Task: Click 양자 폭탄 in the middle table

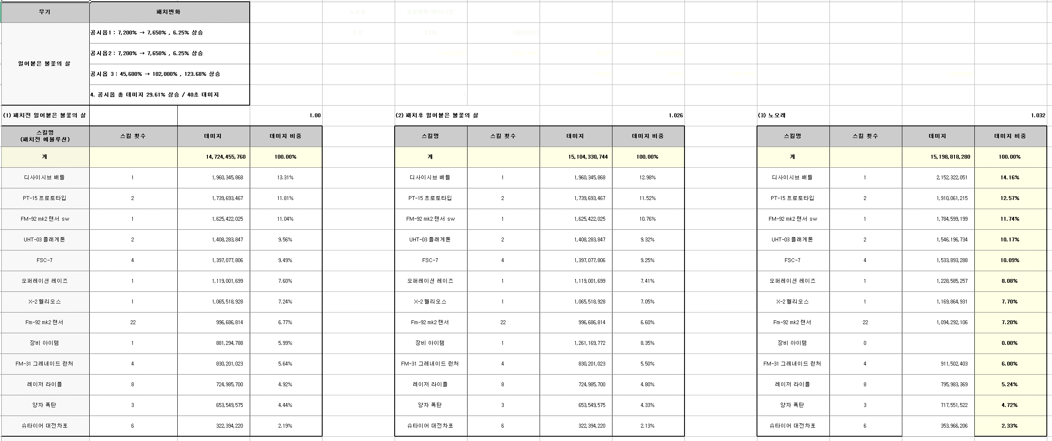Action: [x=431, y=405]
